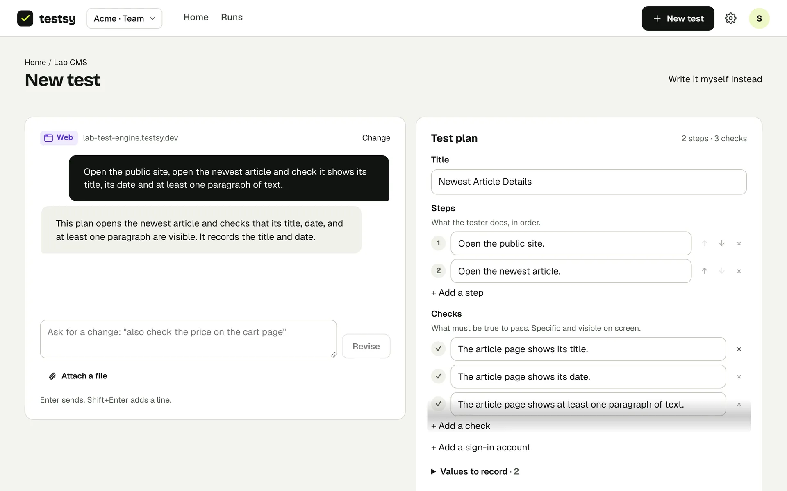This screenshot has width=787, height=491.
Task: Expand the Values to record section
Action: (x=475, y=471)
